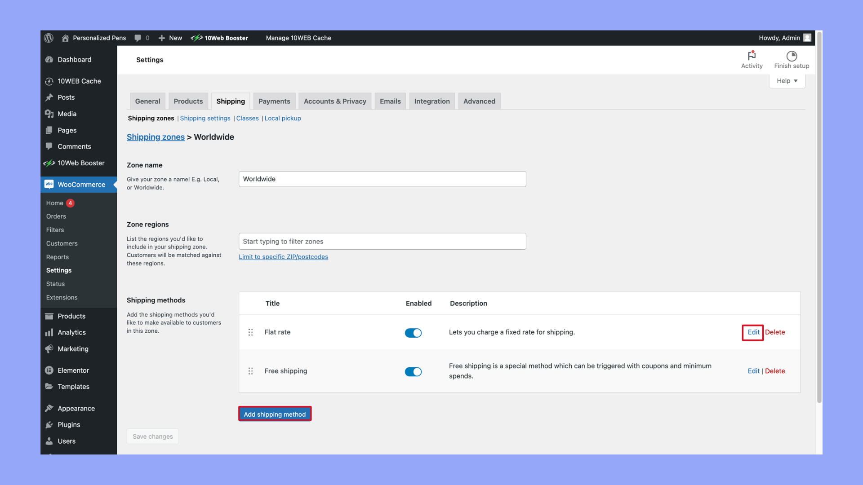Click the Elementor sidebar icon

(49, 370)
